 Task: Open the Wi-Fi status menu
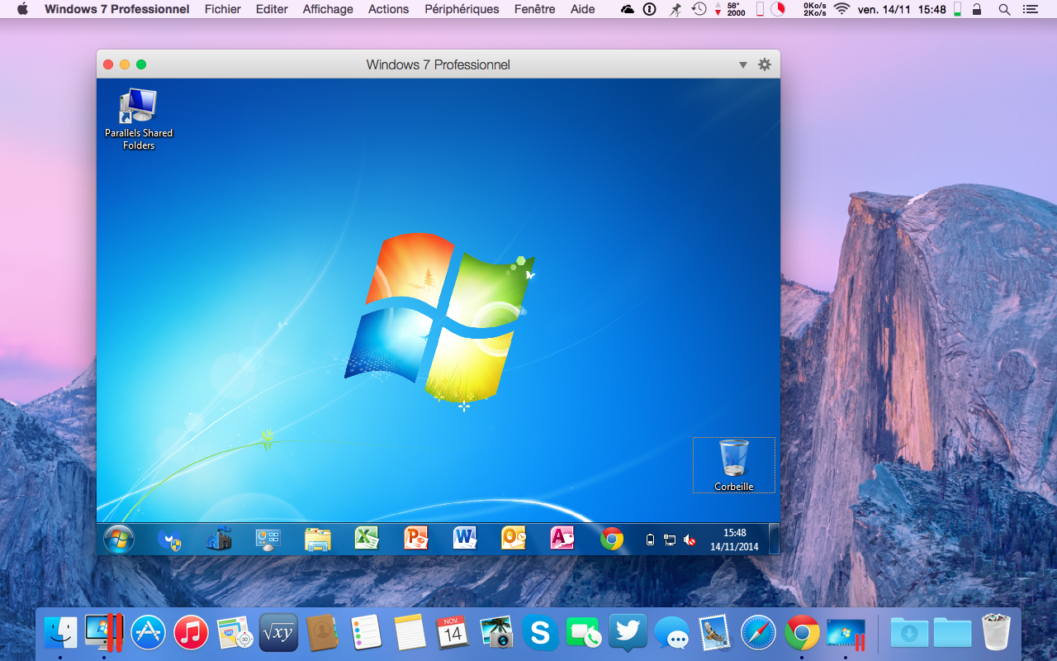pos(841,9)
